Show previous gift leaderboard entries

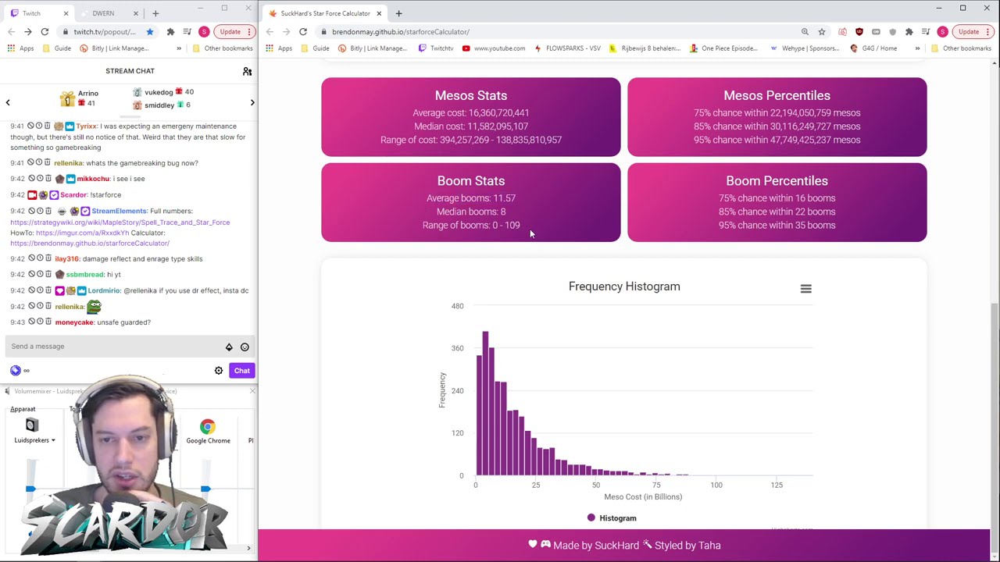click(8, 102)
